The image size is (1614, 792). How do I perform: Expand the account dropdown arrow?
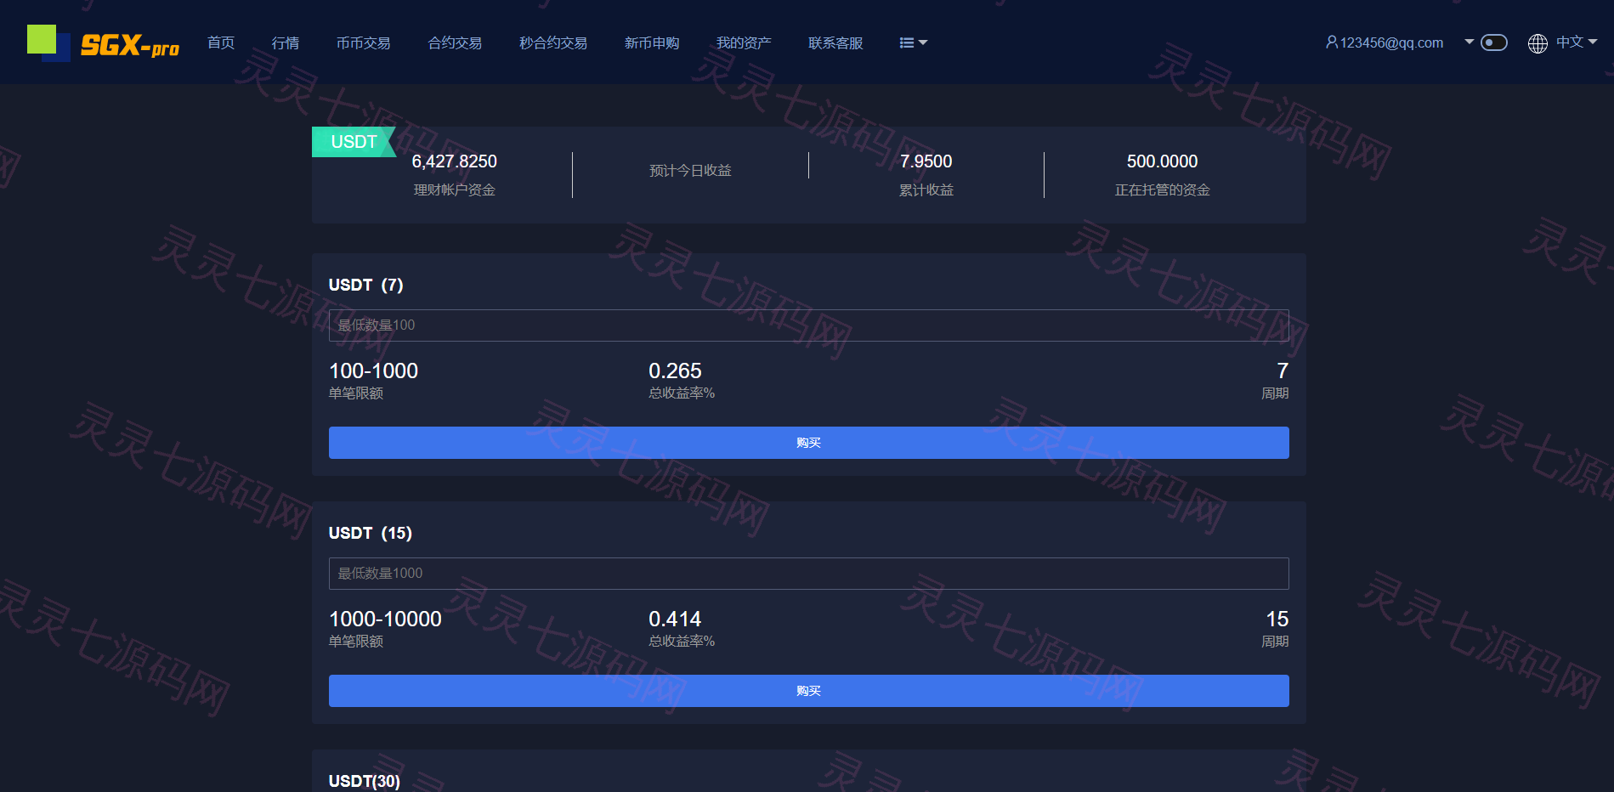(x=1469, y=42)
